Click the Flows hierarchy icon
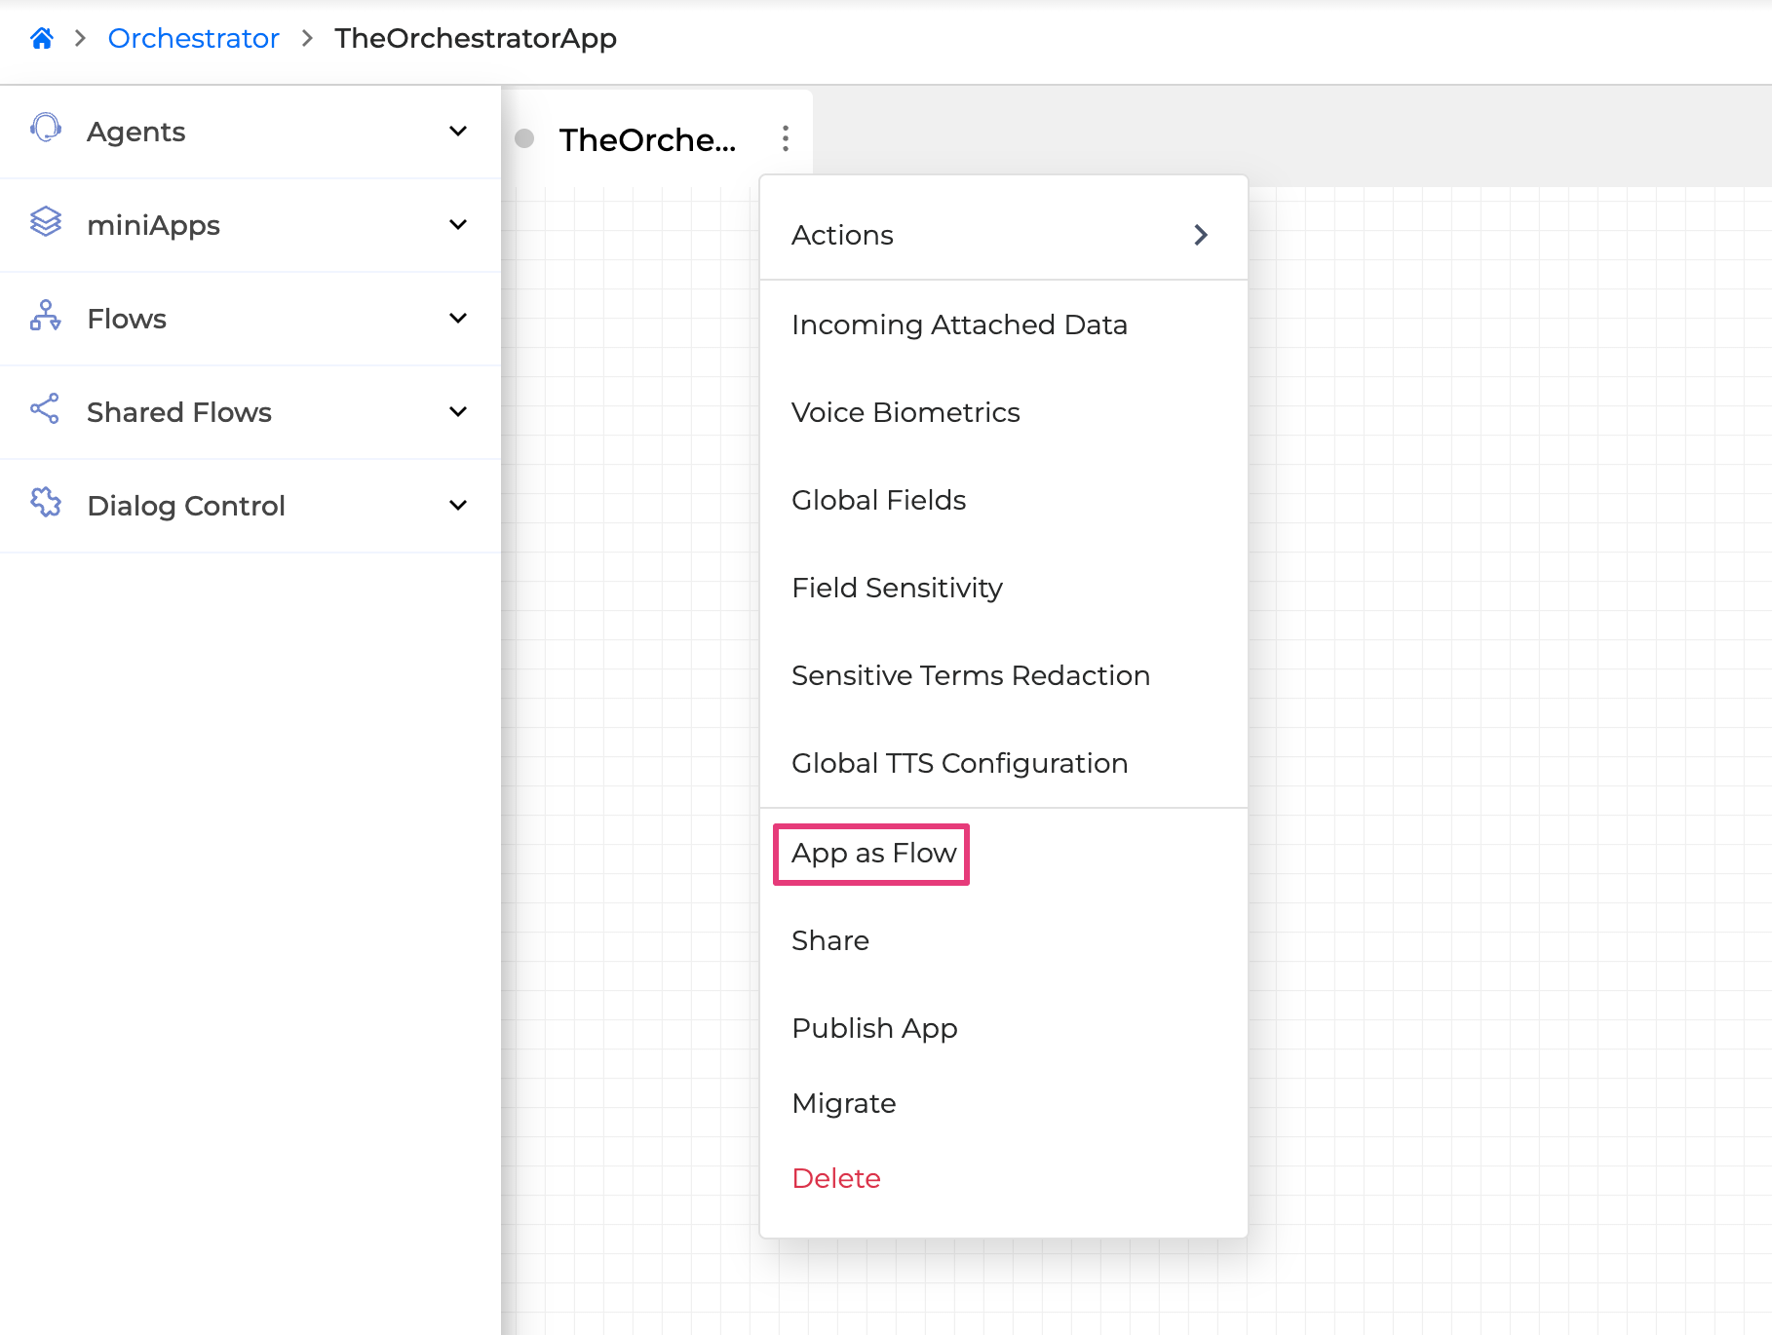 (x=46, y=316)
